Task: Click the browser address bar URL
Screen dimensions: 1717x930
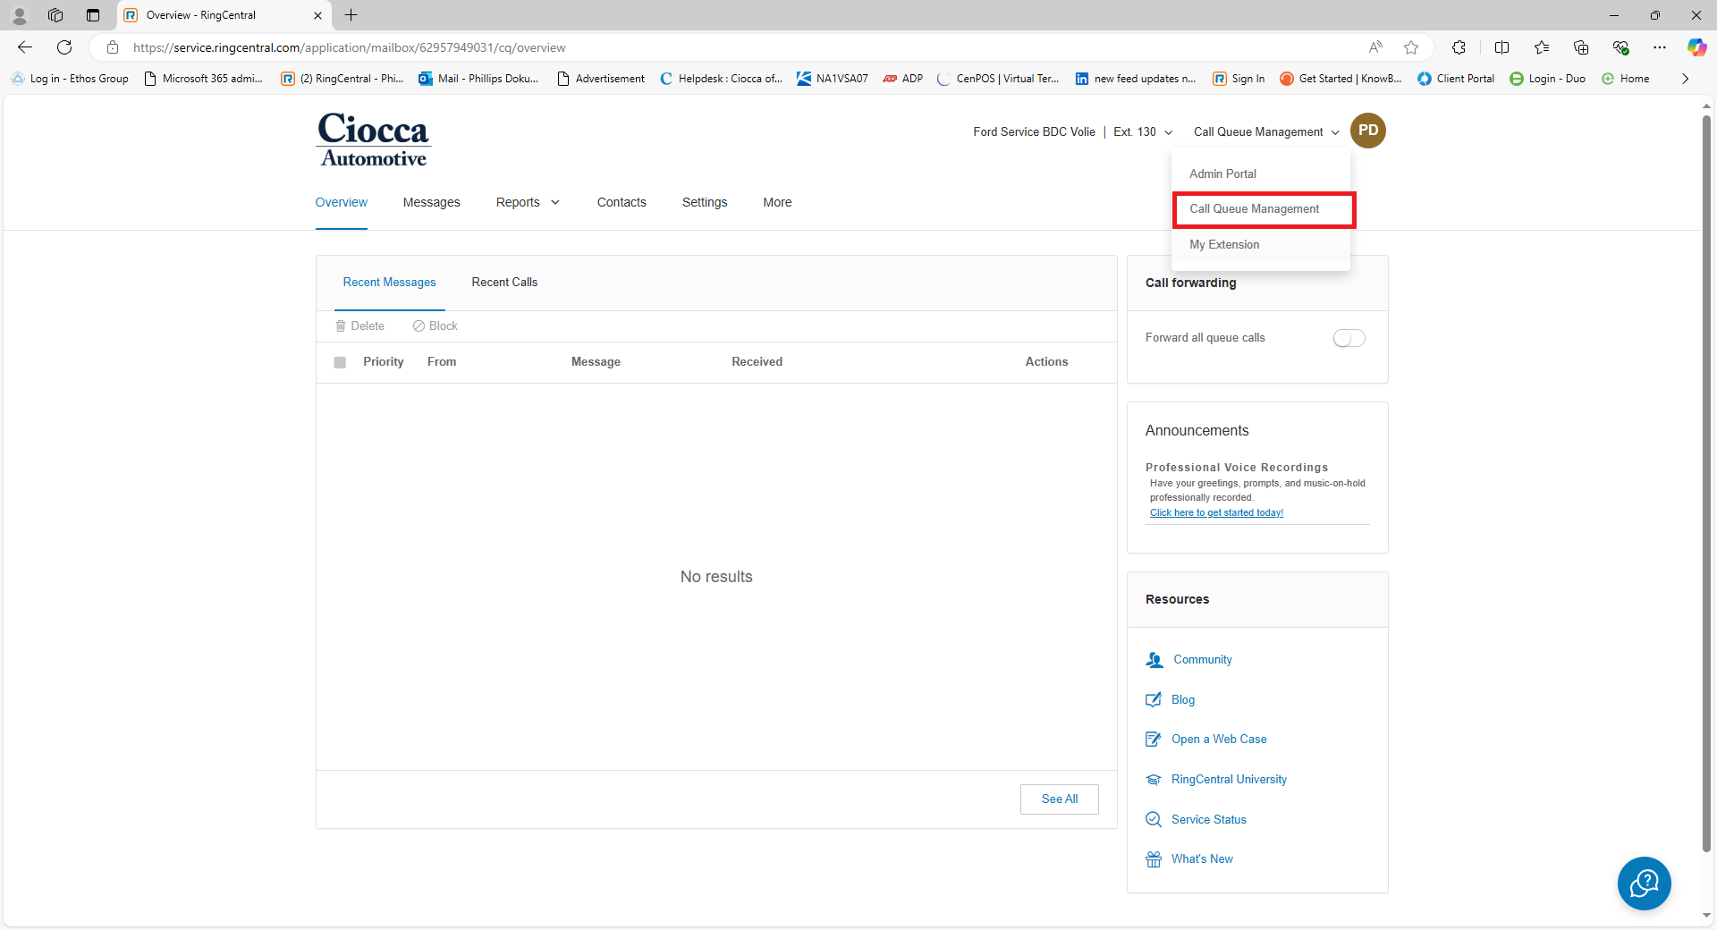Action: coord(349,47)
